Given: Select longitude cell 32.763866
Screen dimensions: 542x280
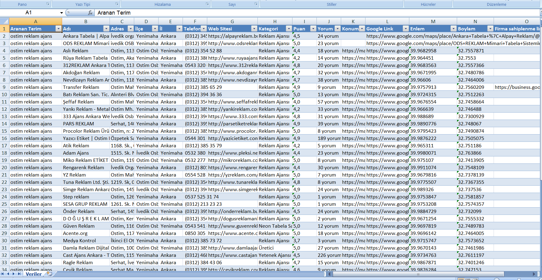Looking at the screenshot, I should pyautogui.click(x=475, y=153).
